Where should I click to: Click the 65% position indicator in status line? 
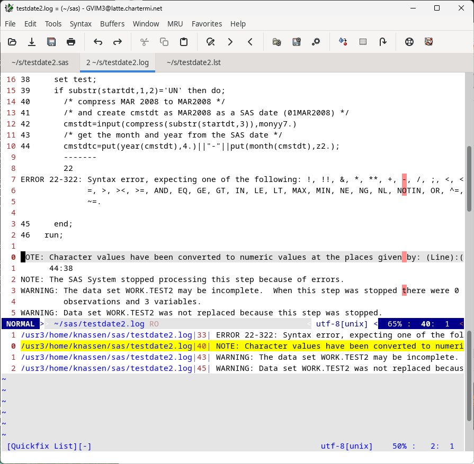(395, 324)
